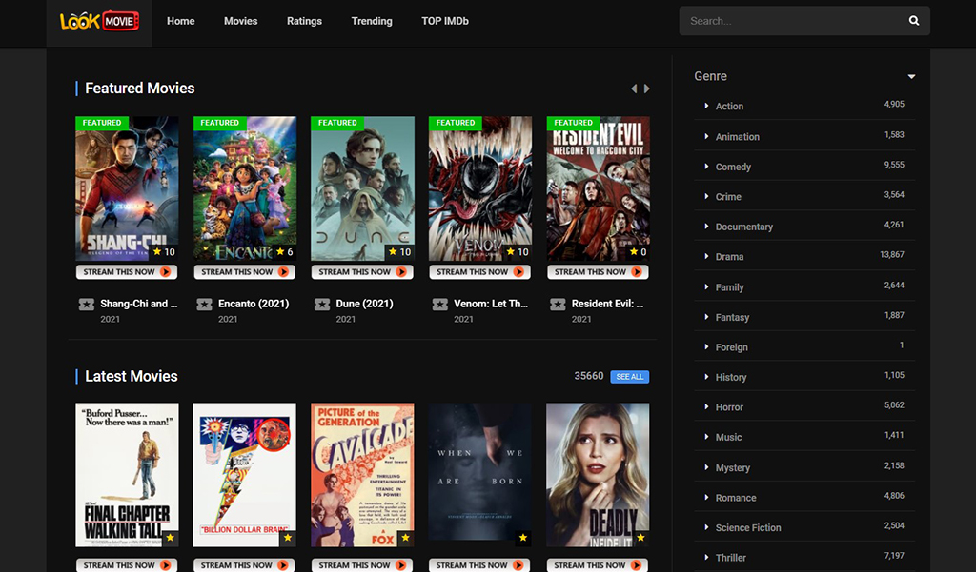
Task: Open the Shang-Chi and ... title link
Action: click(x=139, y=304)
